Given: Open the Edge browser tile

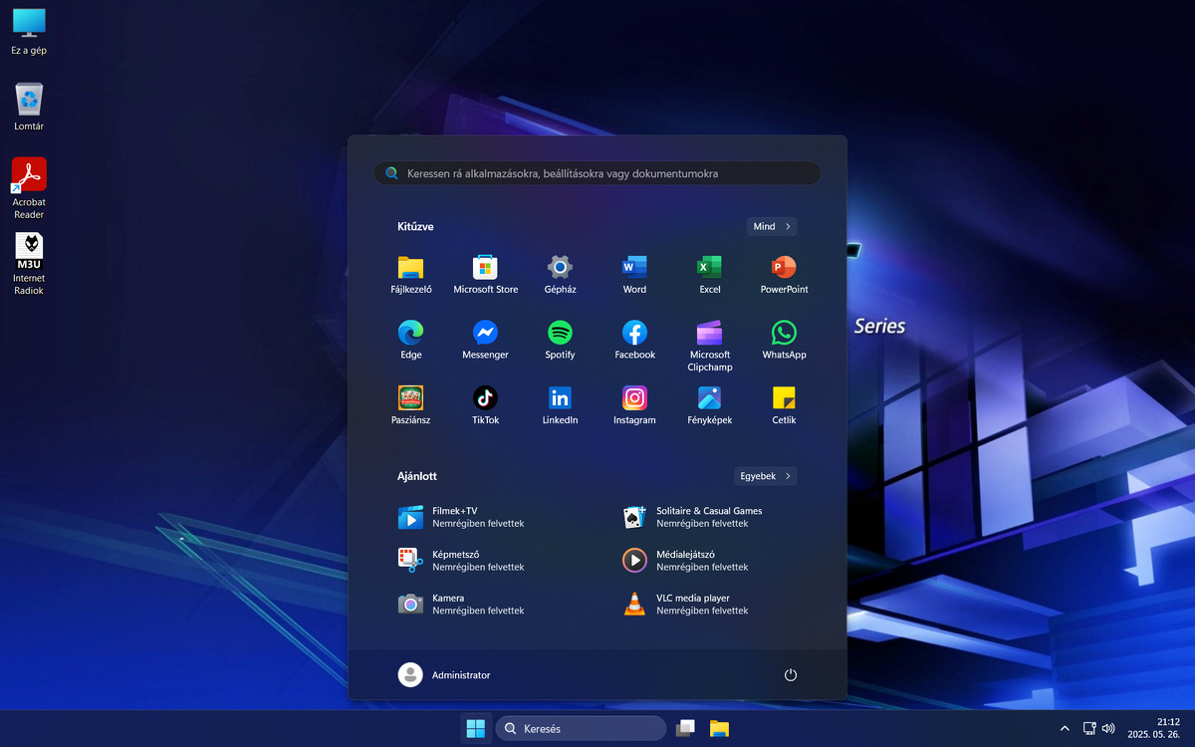Looking at the screenshot, I should 411,341.
